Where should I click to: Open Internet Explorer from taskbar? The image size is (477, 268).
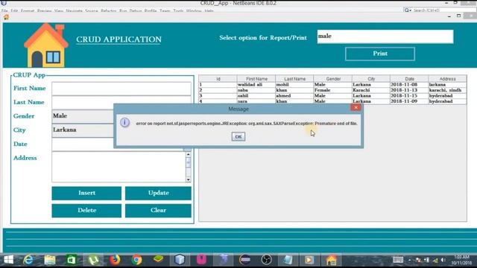[x=28, y=260]
